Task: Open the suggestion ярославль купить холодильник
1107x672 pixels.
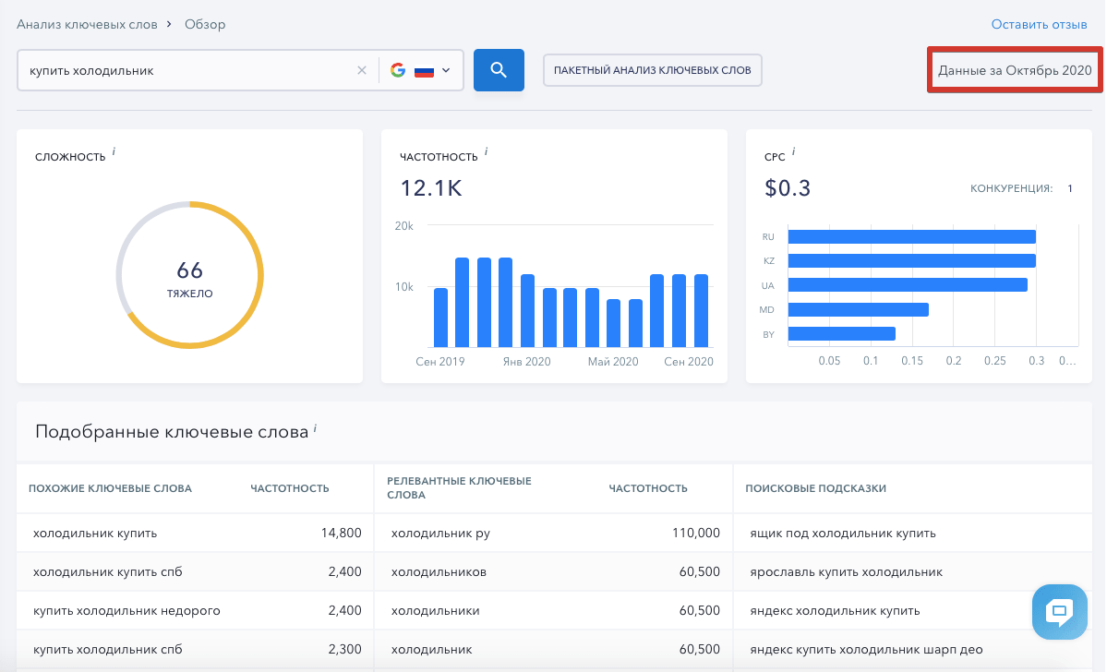Action: point(846,571)
